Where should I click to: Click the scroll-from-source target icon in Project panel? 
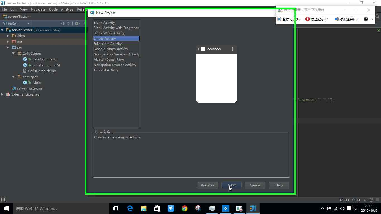pos(62,24)
